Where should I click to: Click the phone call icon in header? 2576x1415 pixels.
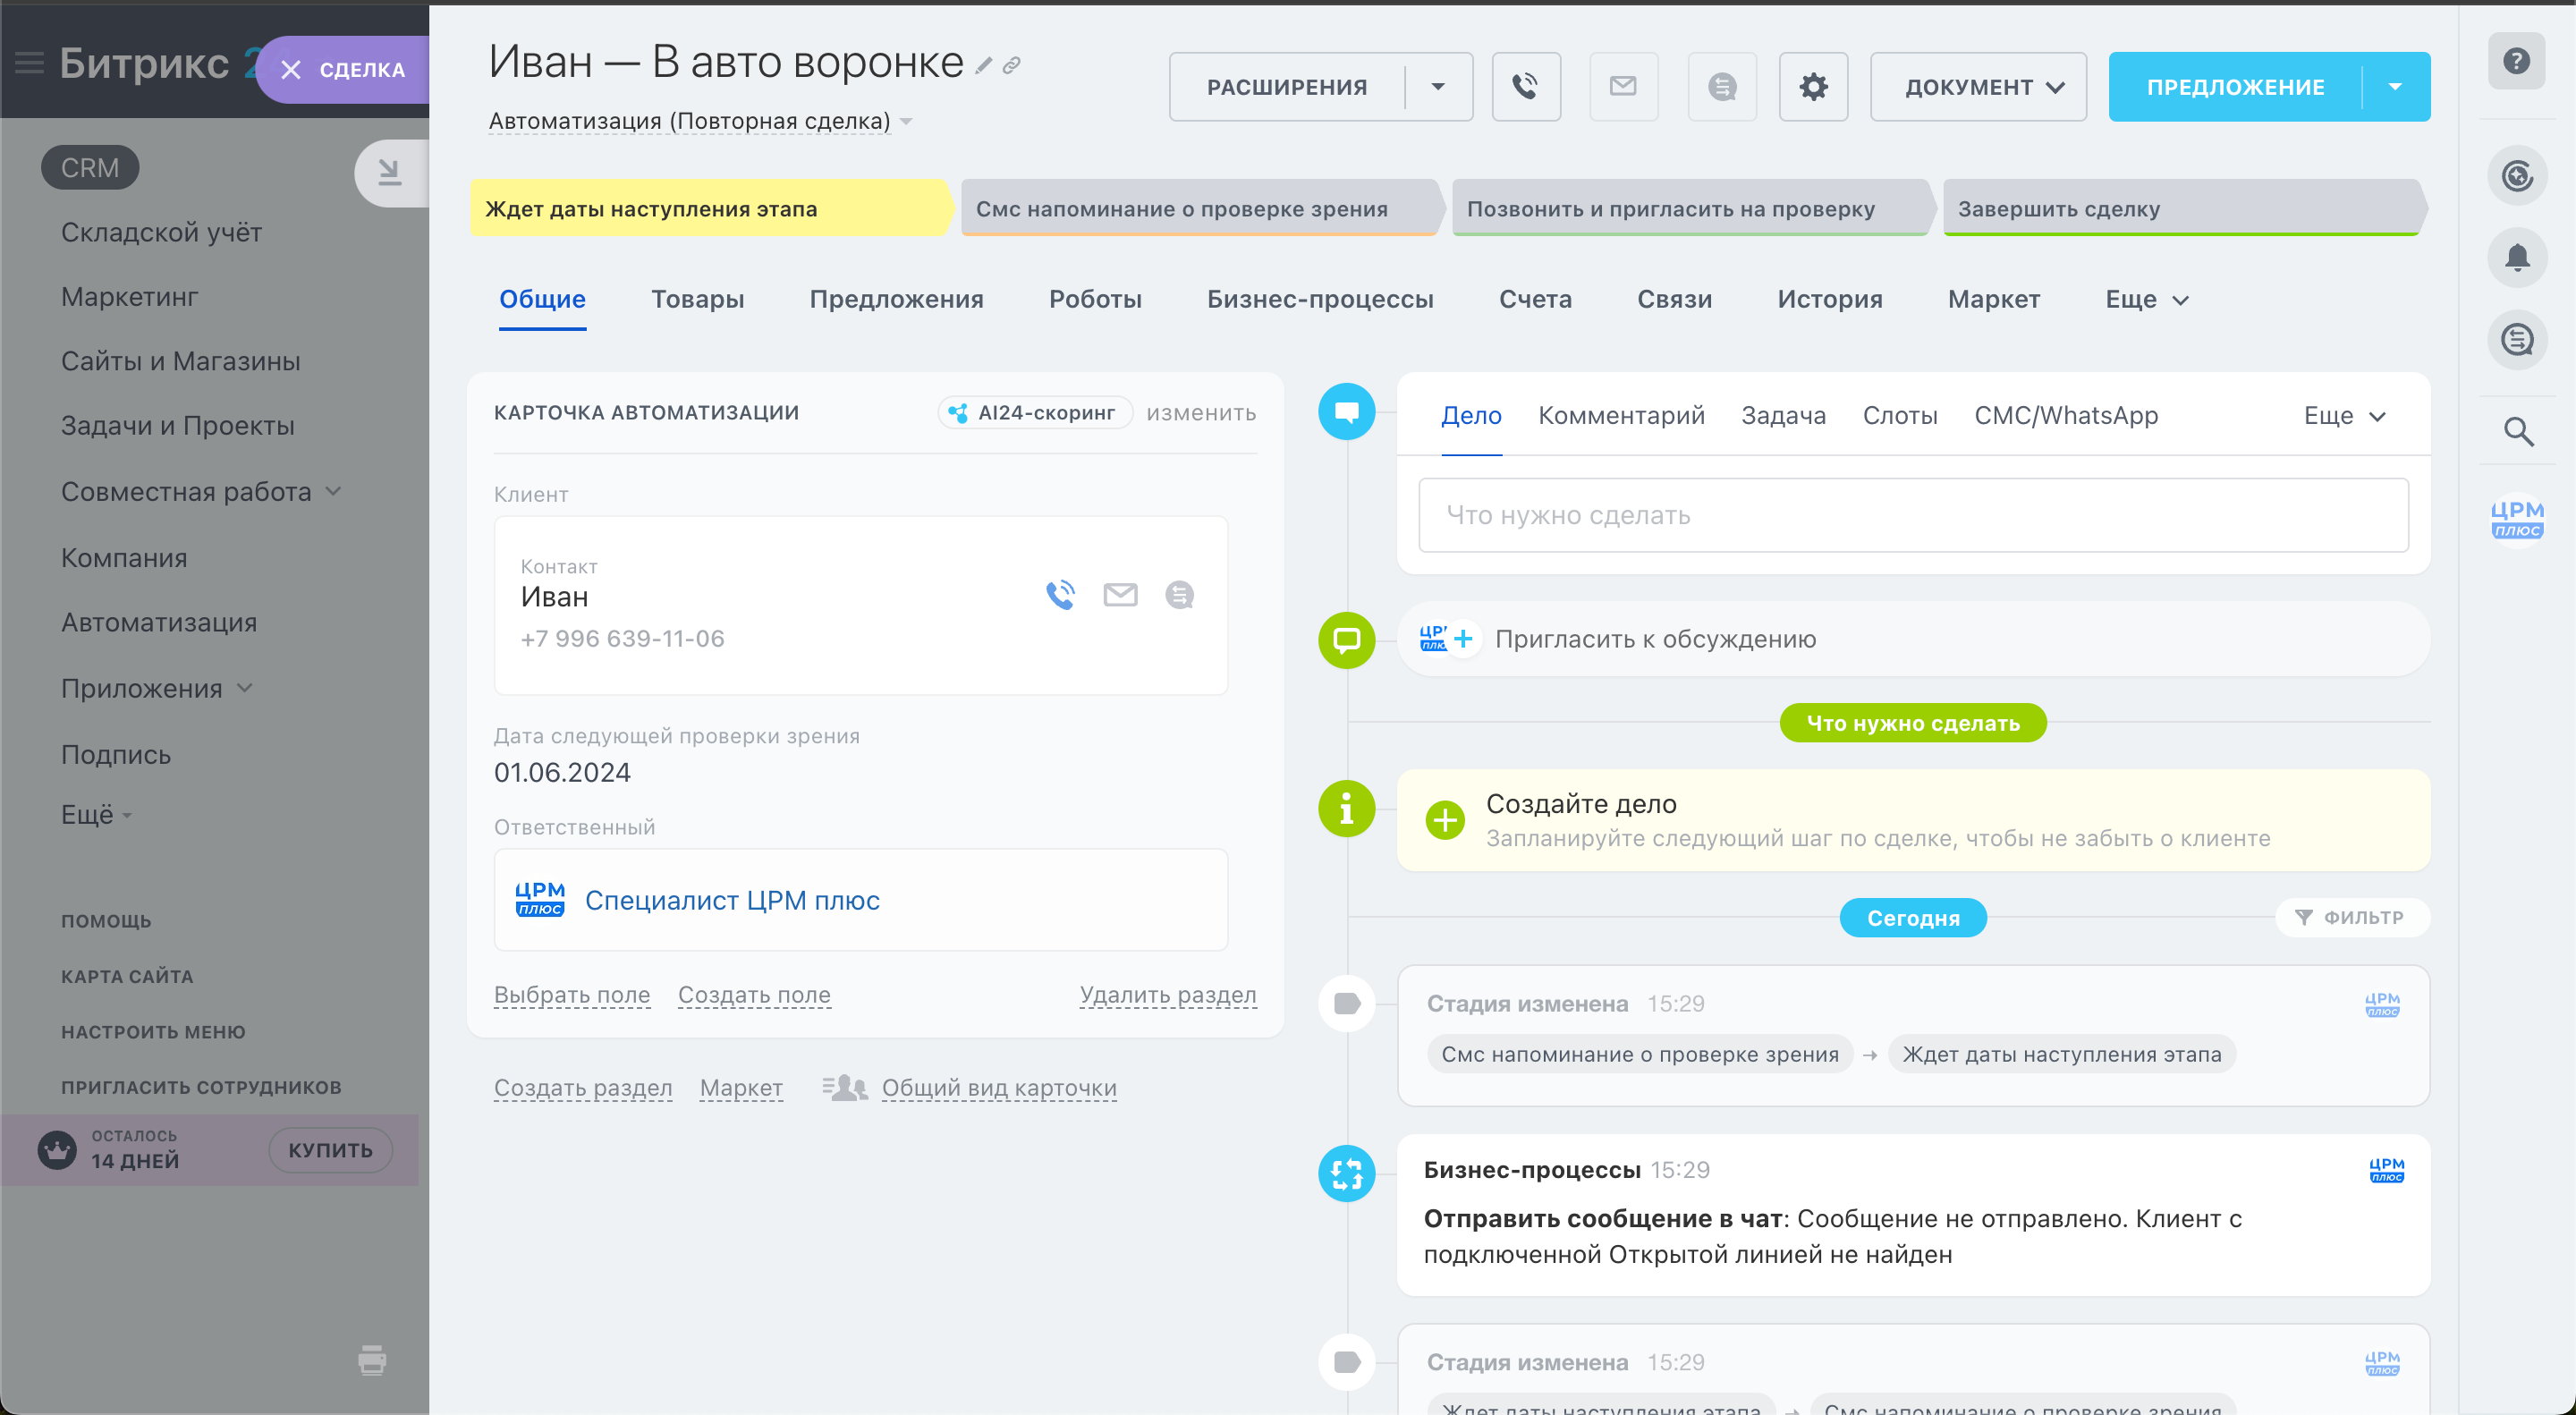pos(1525,87)
